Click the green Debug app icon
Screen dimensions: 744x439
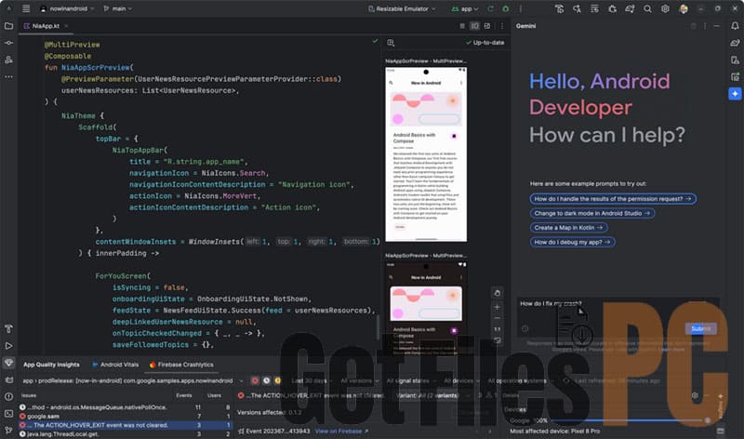click(x=506, y=8)
